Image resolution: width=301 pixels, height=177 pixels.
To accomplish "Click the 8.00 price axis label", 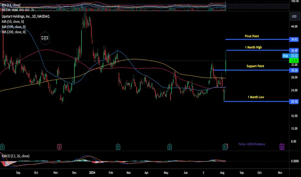I will 294,141.
